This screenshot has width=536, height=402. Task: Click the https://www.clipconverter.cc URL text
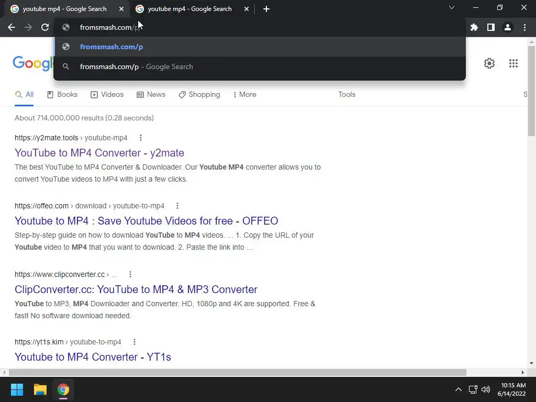pyautogui.click(x=60, y=274)
